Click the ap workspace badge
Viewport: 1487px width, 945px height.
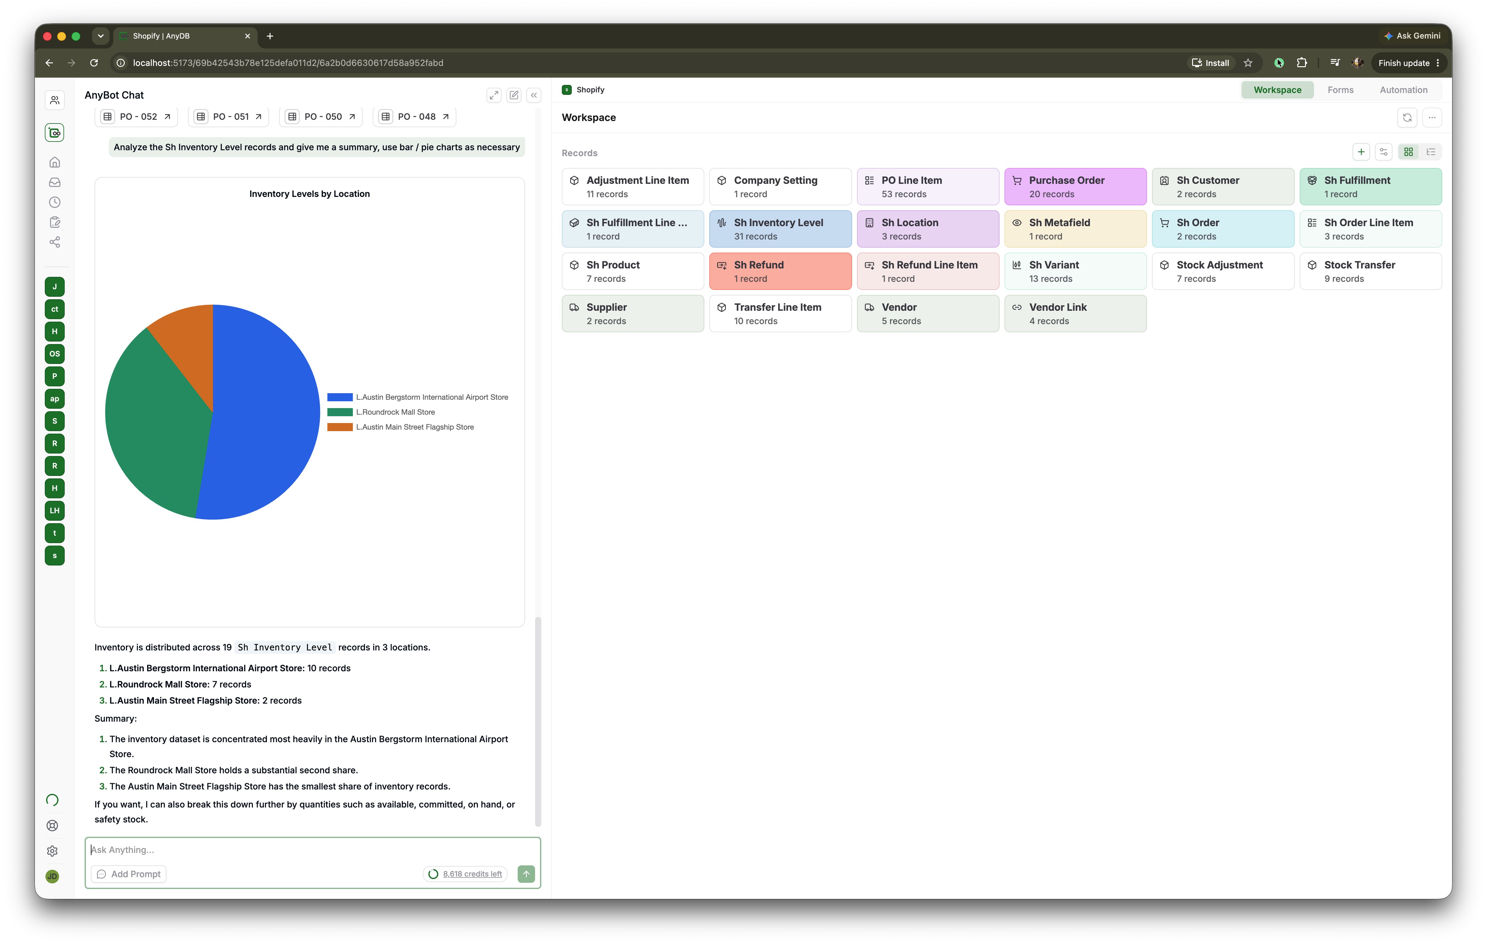[54, 398]
